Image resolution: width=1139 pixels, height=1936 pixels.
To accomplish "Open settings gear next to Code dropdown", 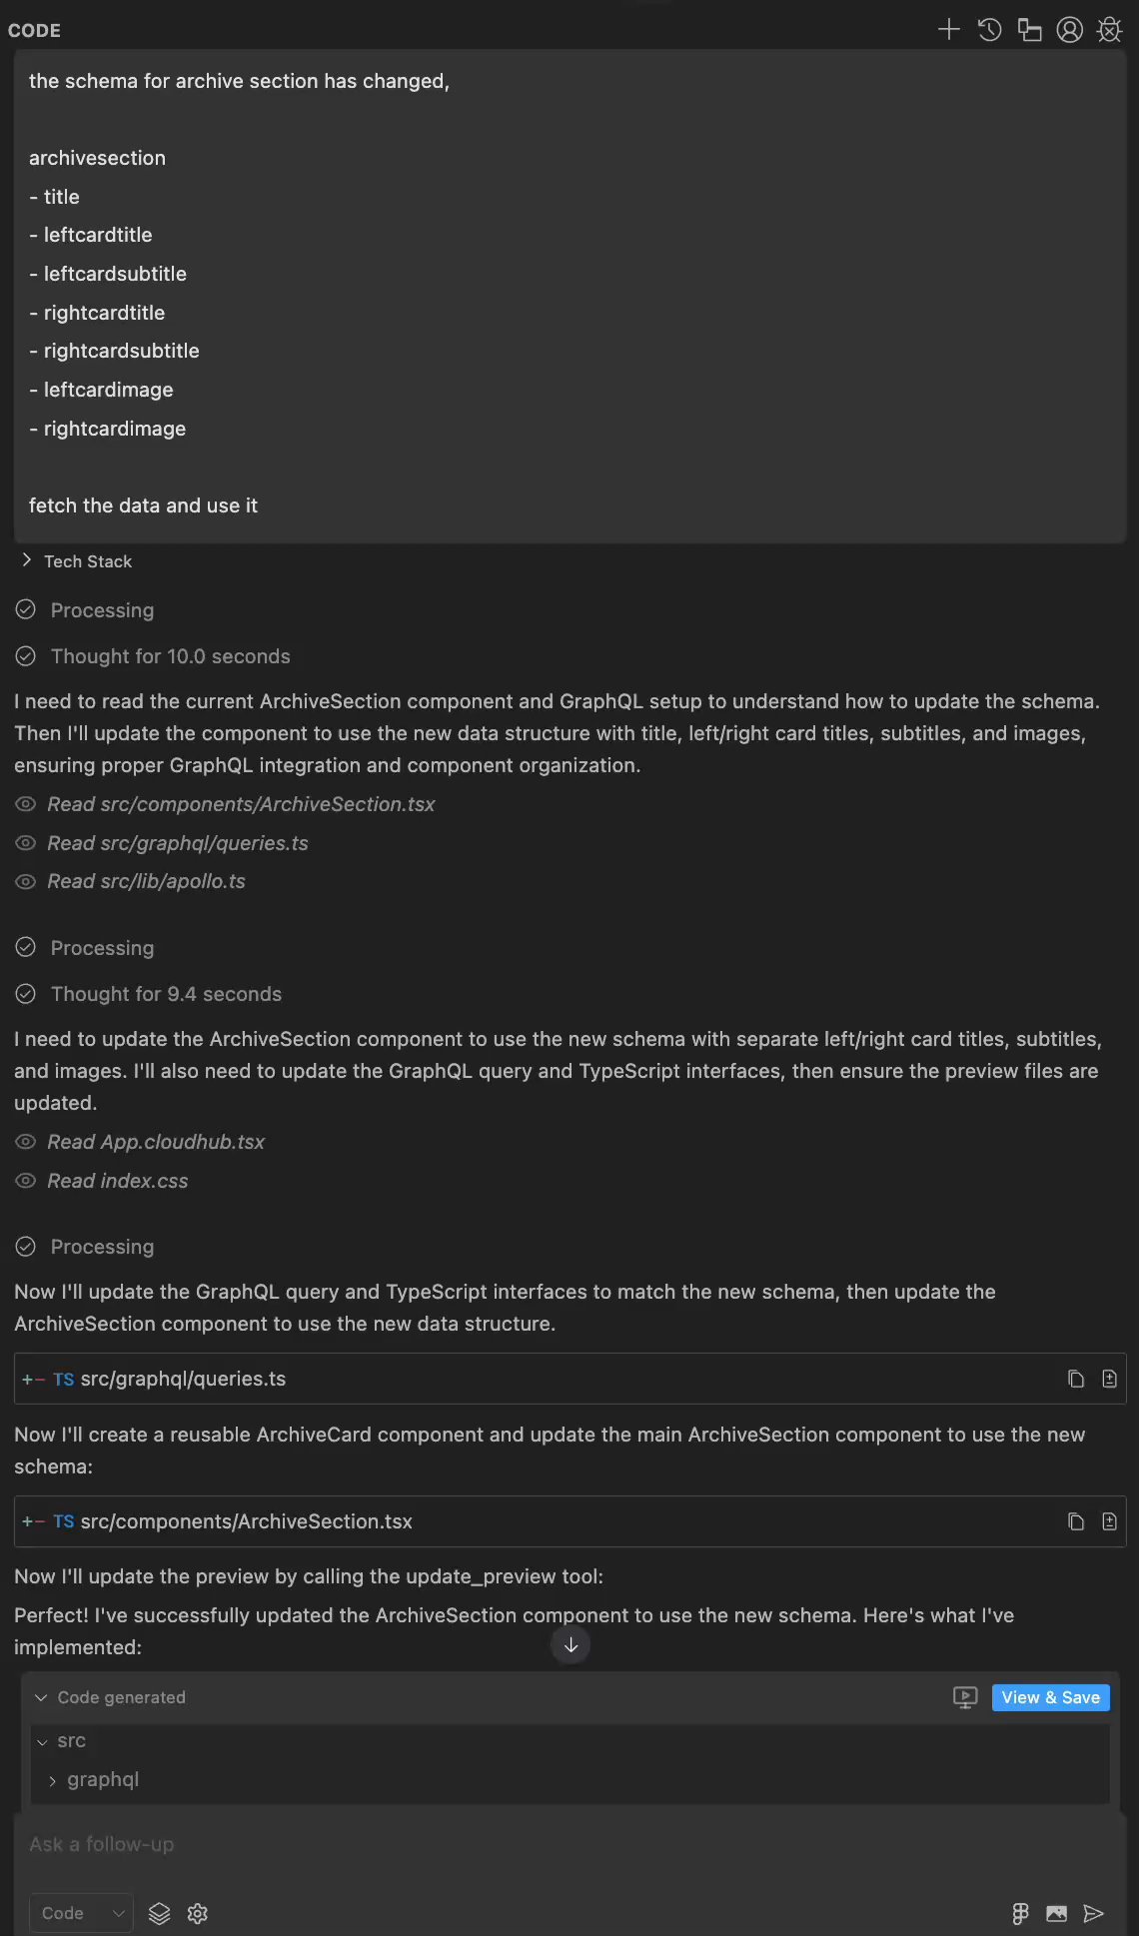I will click(x=198, y=1913).
